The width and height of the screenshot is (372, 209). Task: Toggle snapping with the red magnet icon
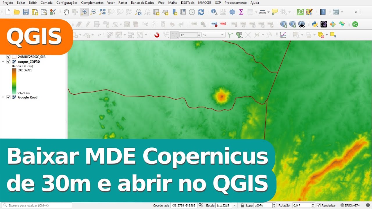[x=157, y=35]
